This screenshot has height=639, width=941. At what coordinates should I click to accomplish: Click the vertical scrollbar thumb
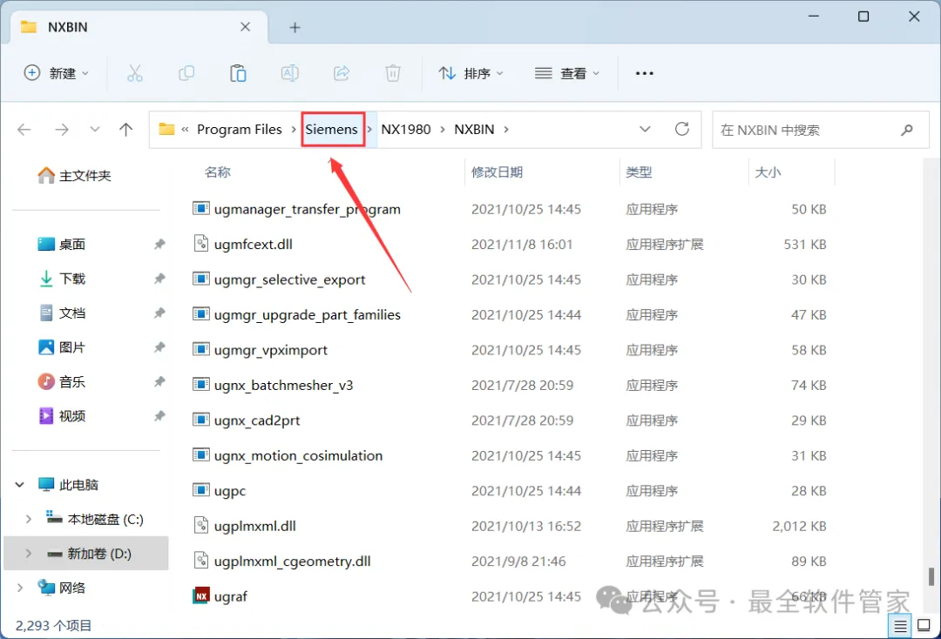point(931,576)
